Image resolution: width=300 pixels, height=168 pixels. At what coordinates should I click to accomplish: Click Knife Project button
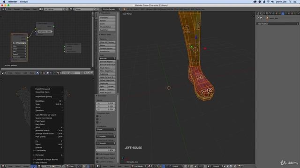[x=107, y=92]
